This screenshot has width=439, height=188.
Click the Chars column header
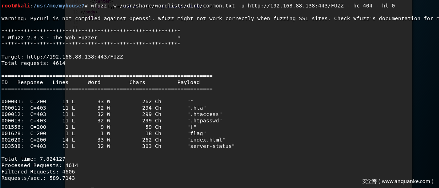click(137, 82)
